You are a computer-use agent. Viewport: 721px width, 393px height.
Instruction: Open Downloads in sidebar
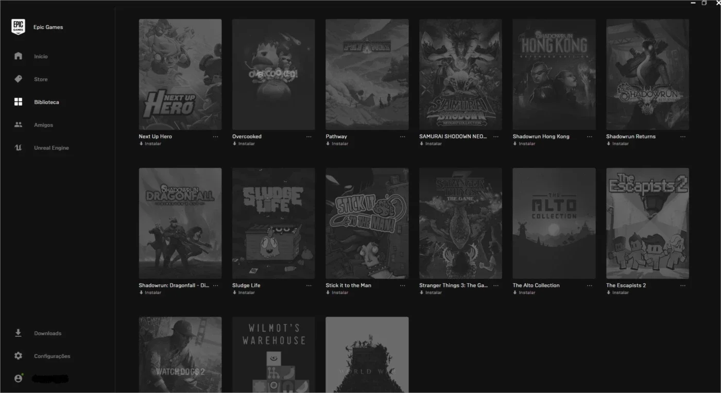(47, 333)
